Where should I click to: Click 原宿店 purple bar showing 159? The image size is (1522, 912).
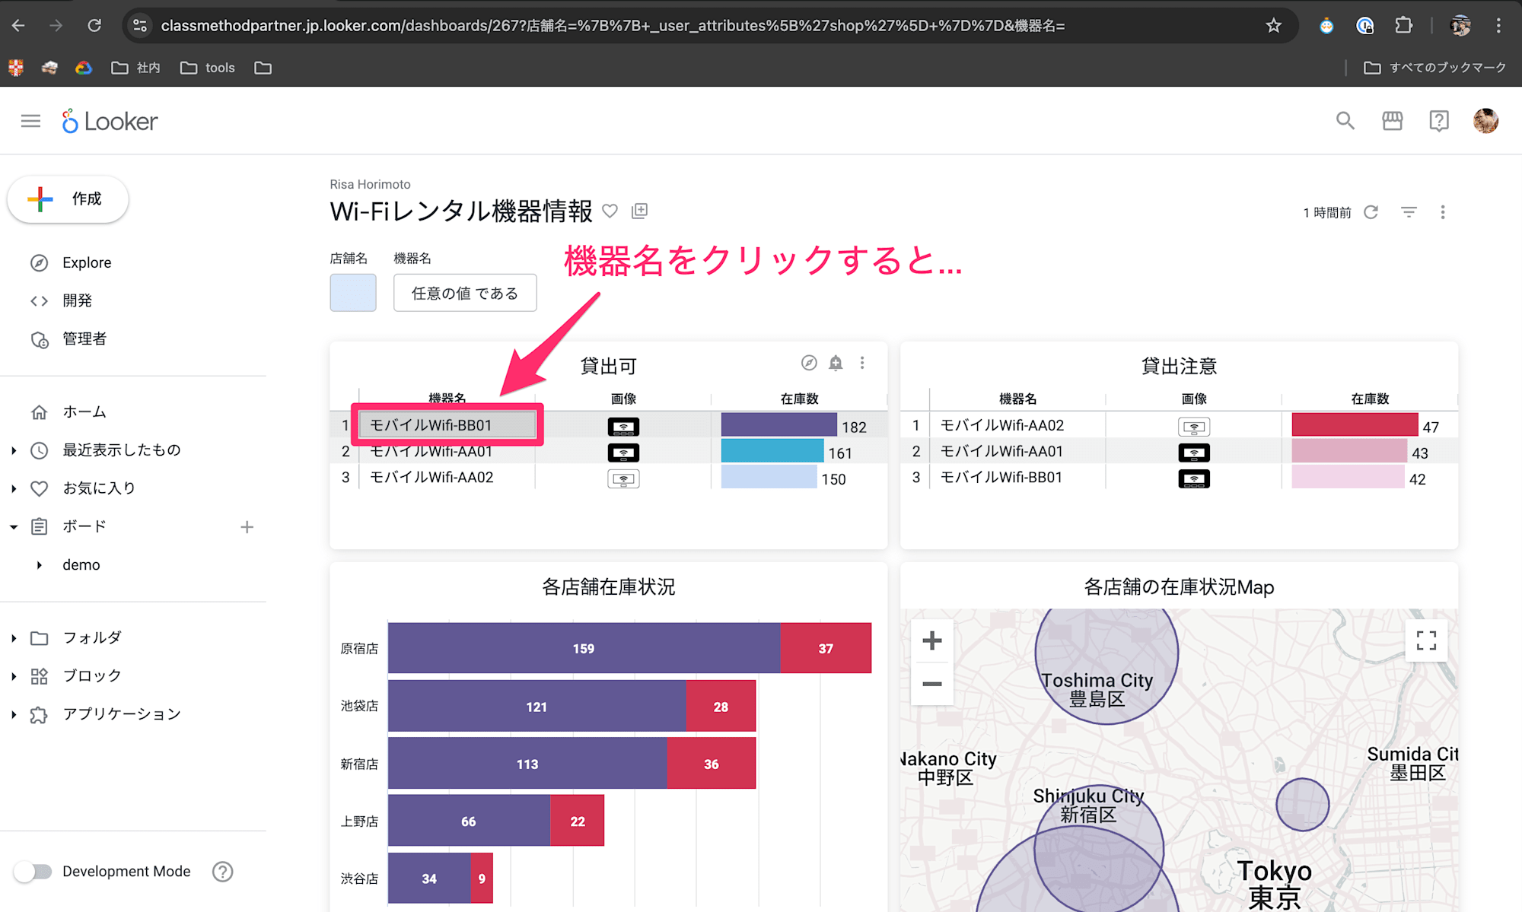click(x=584, y=648)
